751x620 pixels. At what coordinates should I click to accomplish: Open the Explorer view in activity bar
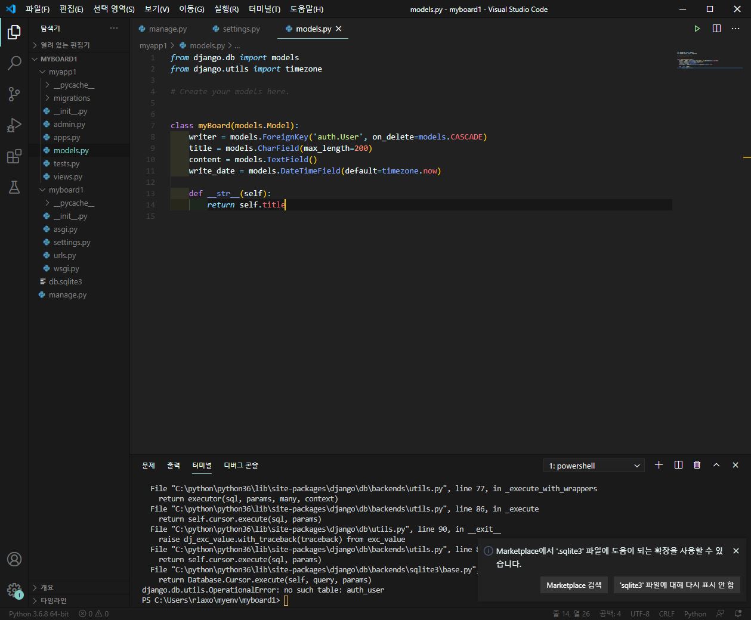tap(14, 32)
